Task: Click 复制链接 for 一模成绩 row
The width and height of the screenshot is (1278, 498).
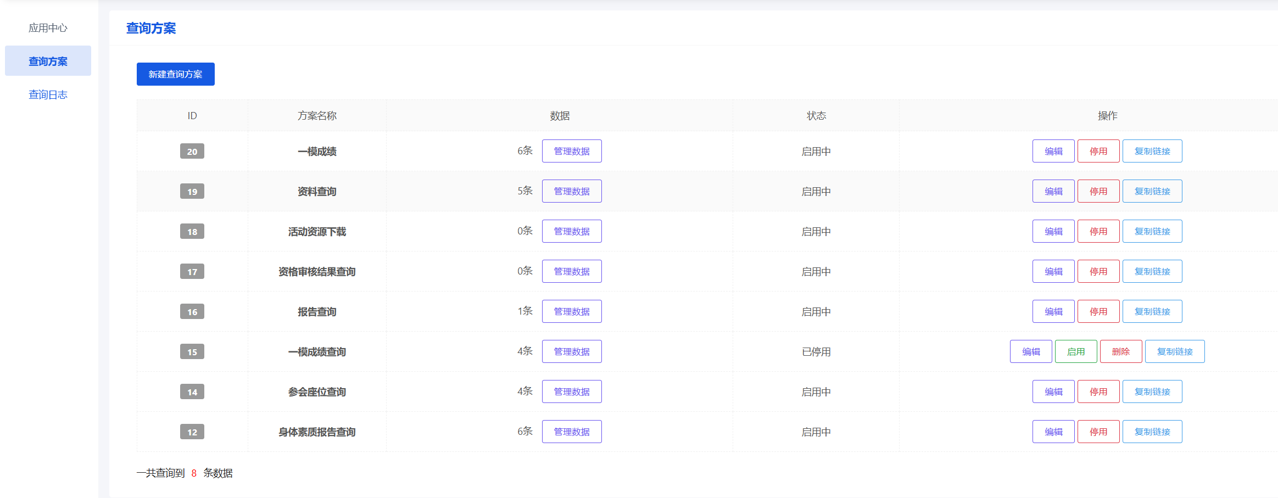Action: (1152, 151)
